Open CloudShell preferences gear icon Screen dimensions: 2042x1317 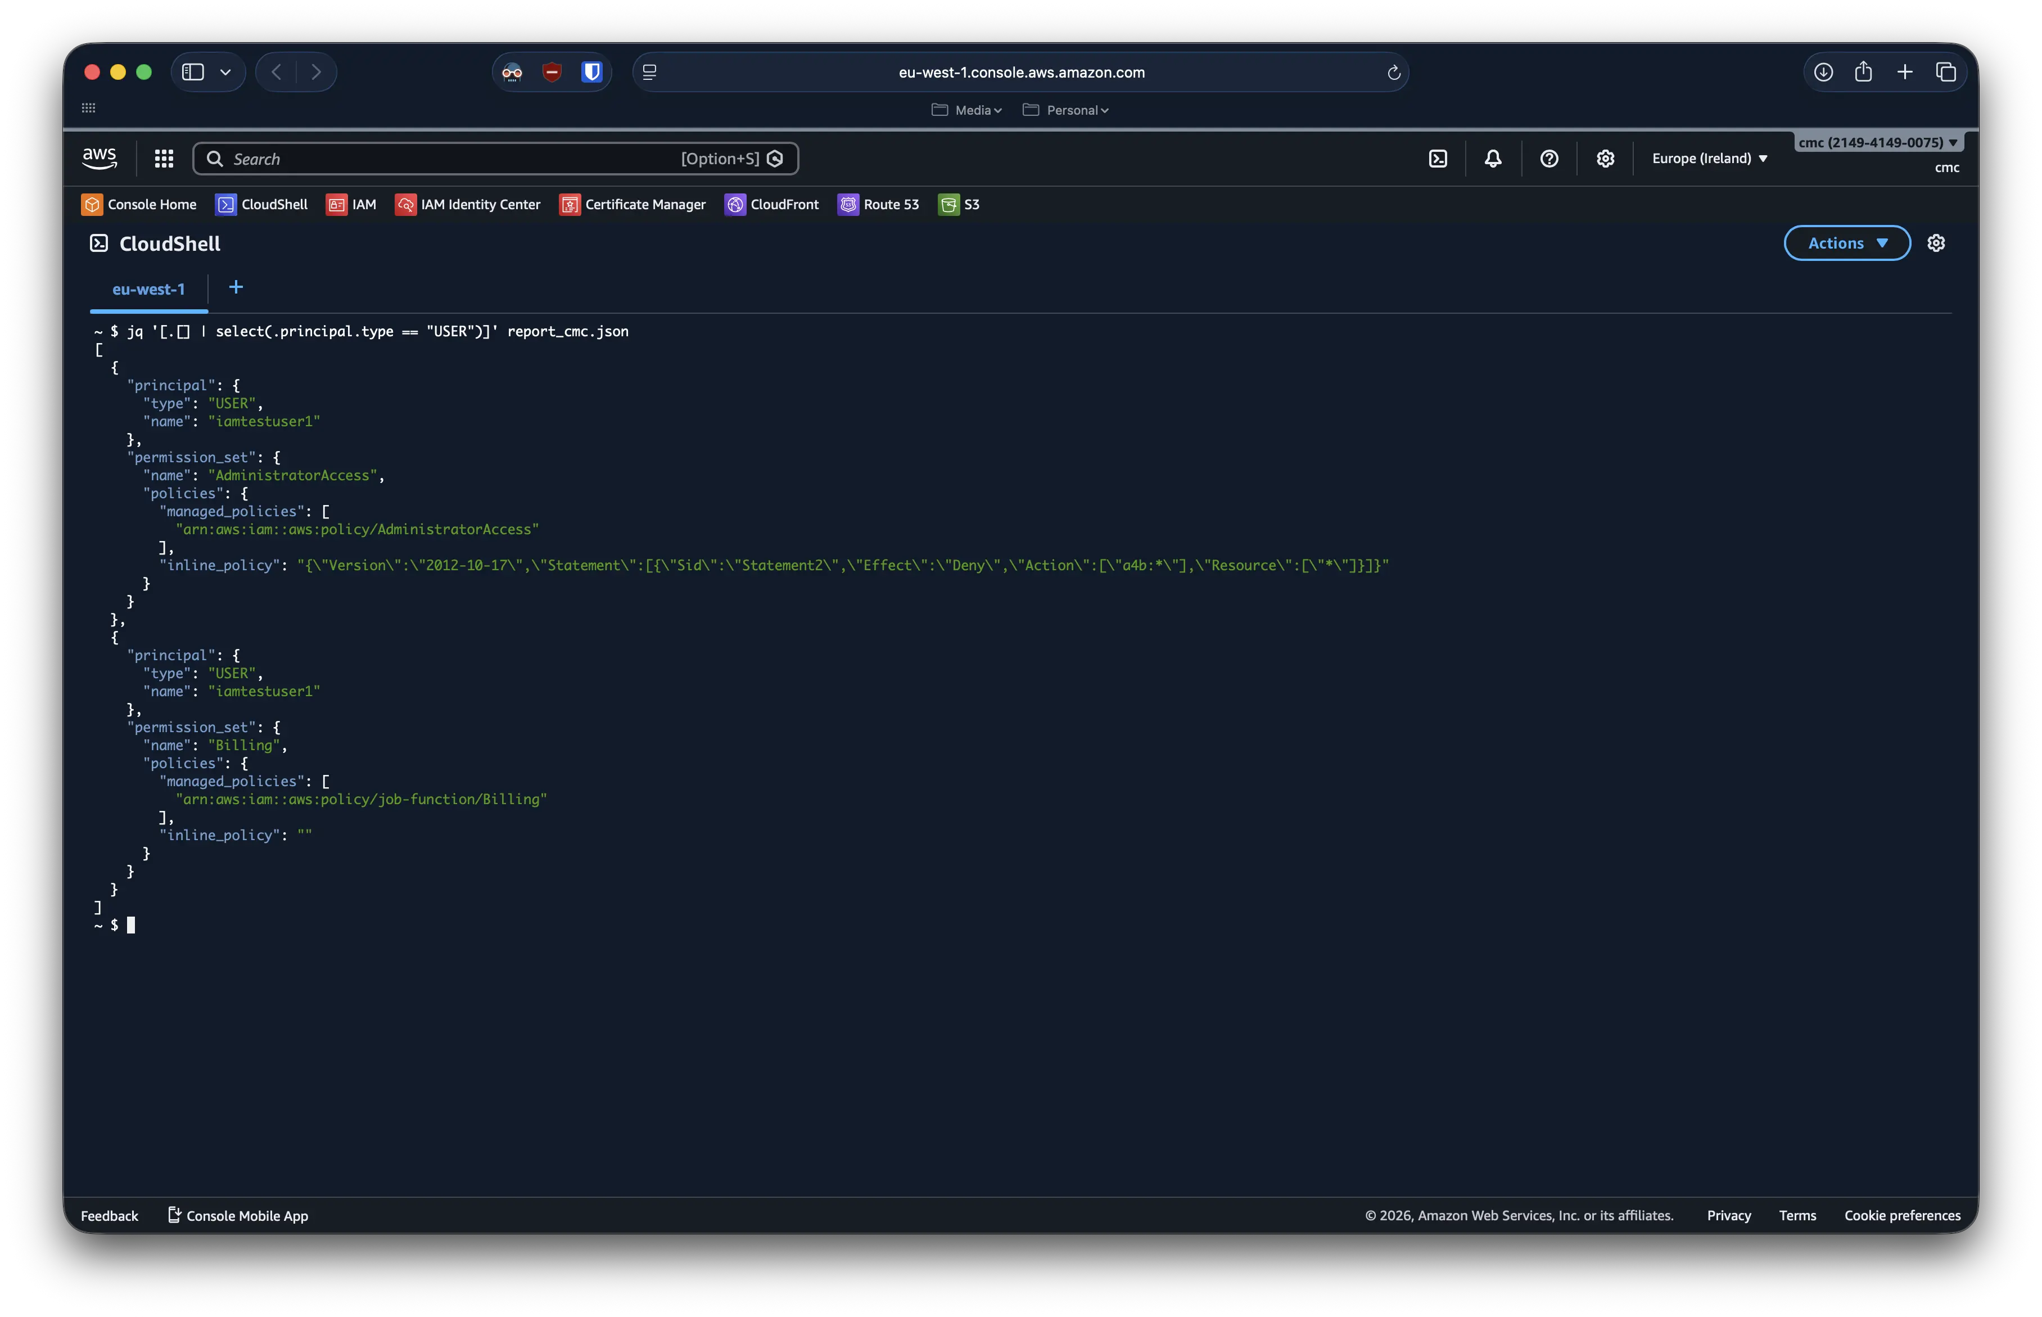click(1936, 243)
